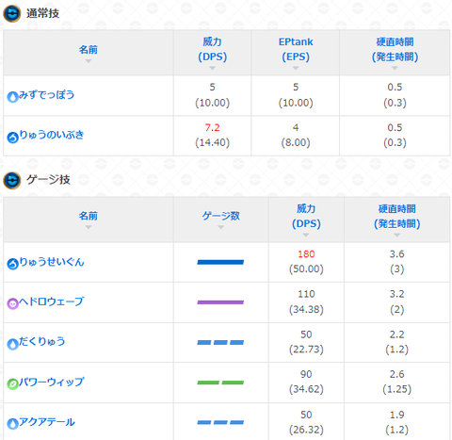Click the 2.2 stiffness time of だくりゅう
452x440 pixels.
(396, 334)
